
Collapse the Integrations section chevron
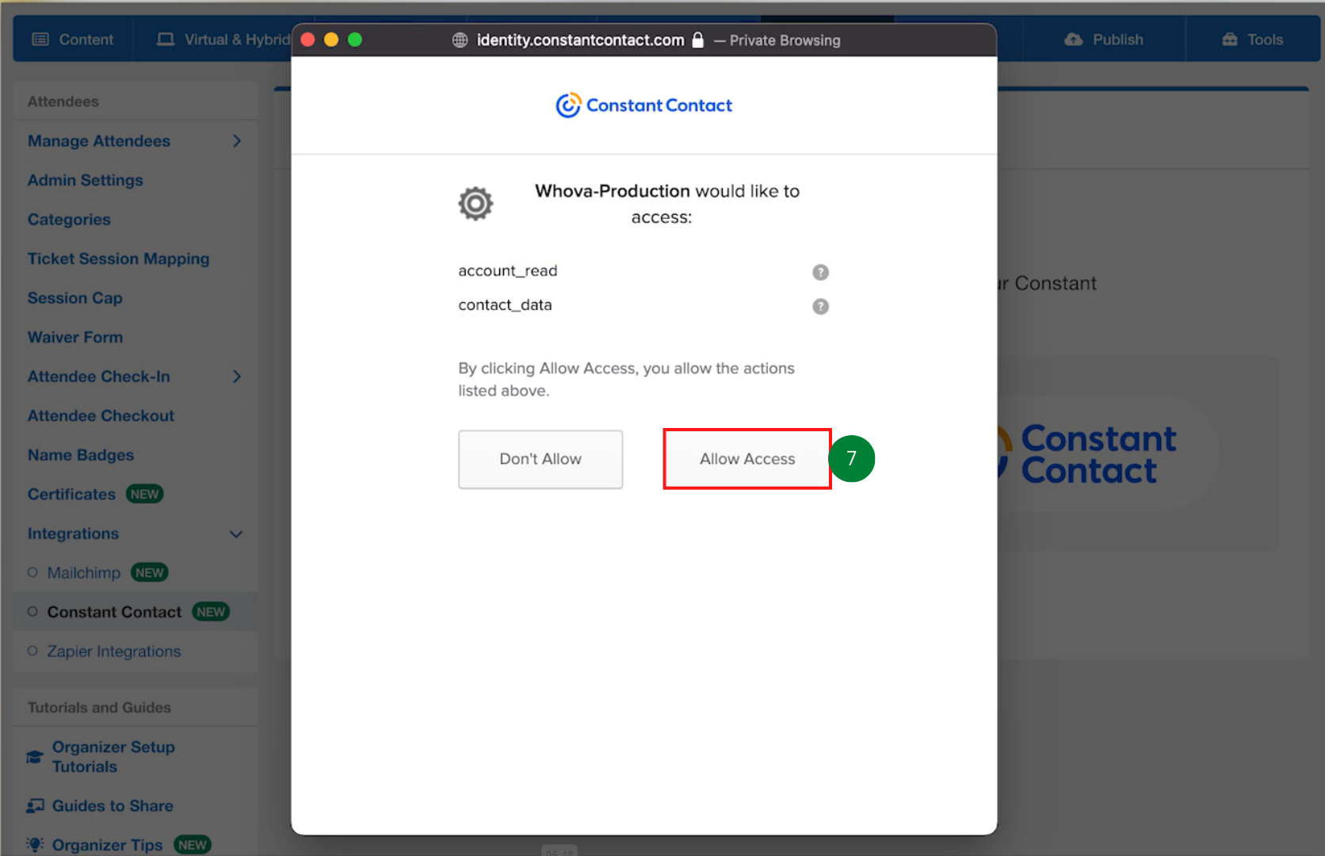236,534
